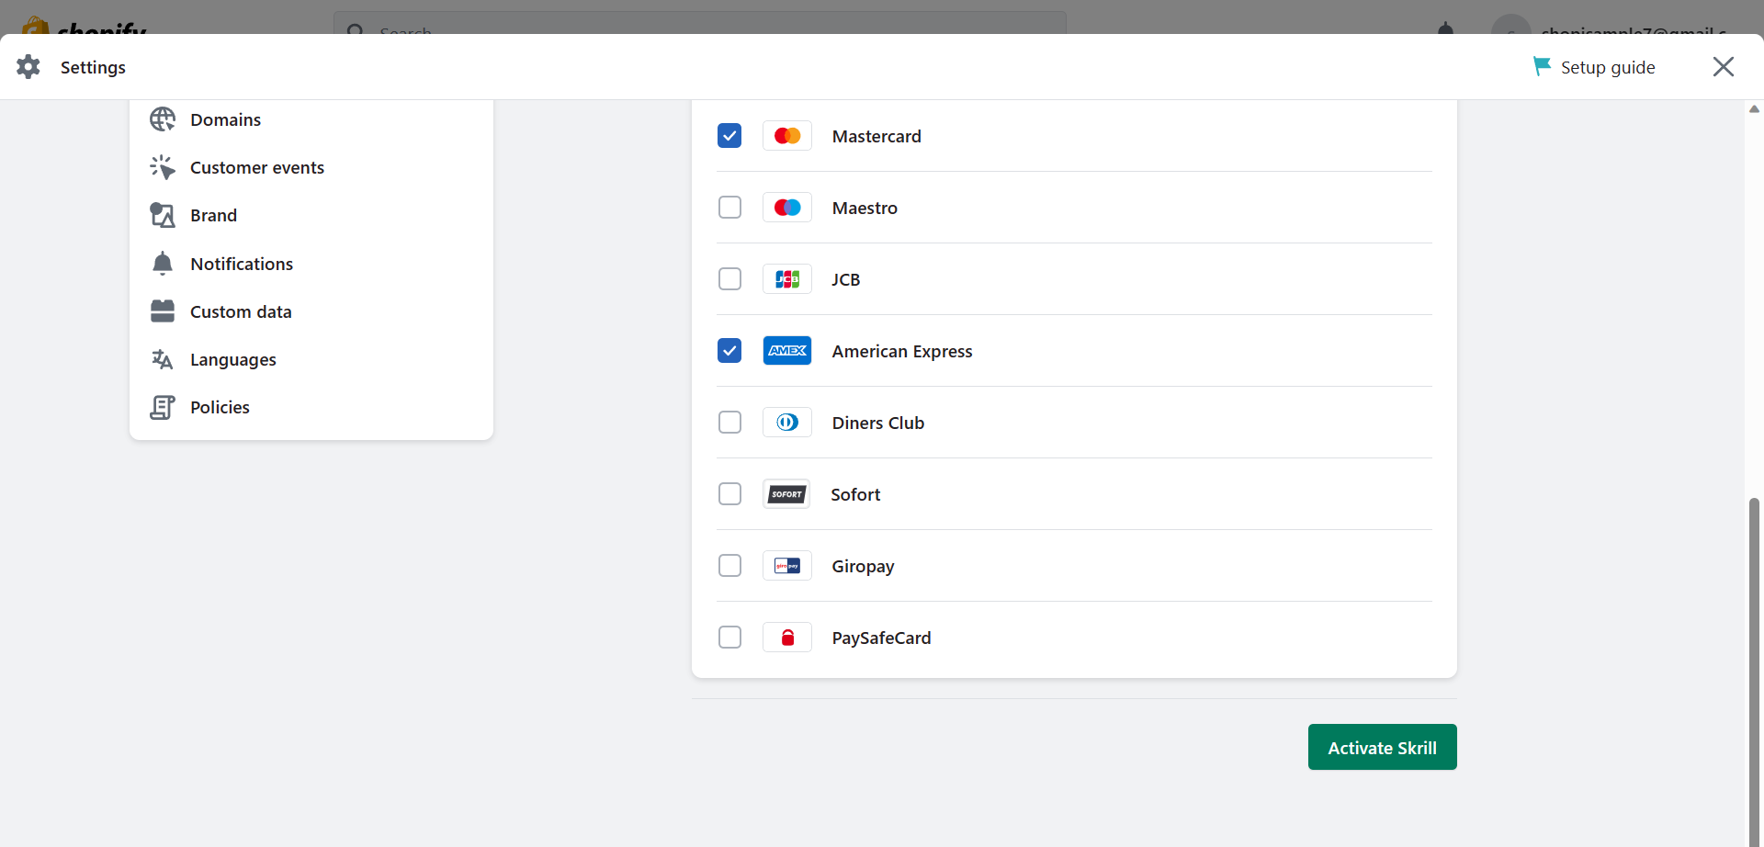Uncheck the Mastercard checkbox
Screen dimensions: 1764x847
[729, 136]
